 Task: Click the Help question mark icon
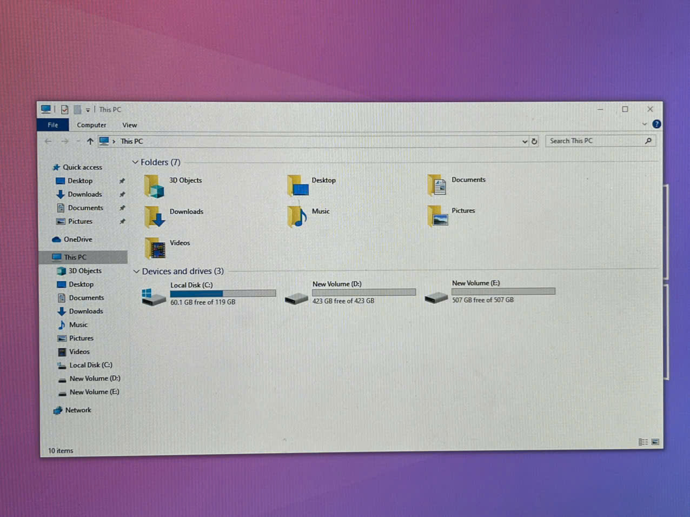tap(656, 124)
